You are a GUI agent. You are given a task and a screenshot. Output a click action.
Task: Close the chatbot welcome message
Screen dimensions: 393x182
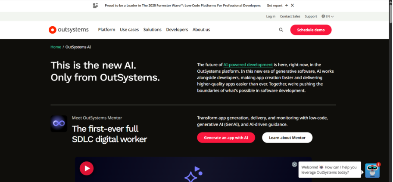click(x=294, y=164)
